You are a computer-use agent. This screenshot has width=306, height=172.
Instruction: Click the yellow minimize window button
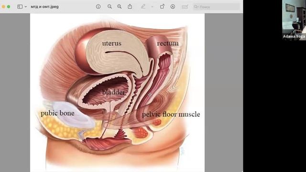pos(3,7)
